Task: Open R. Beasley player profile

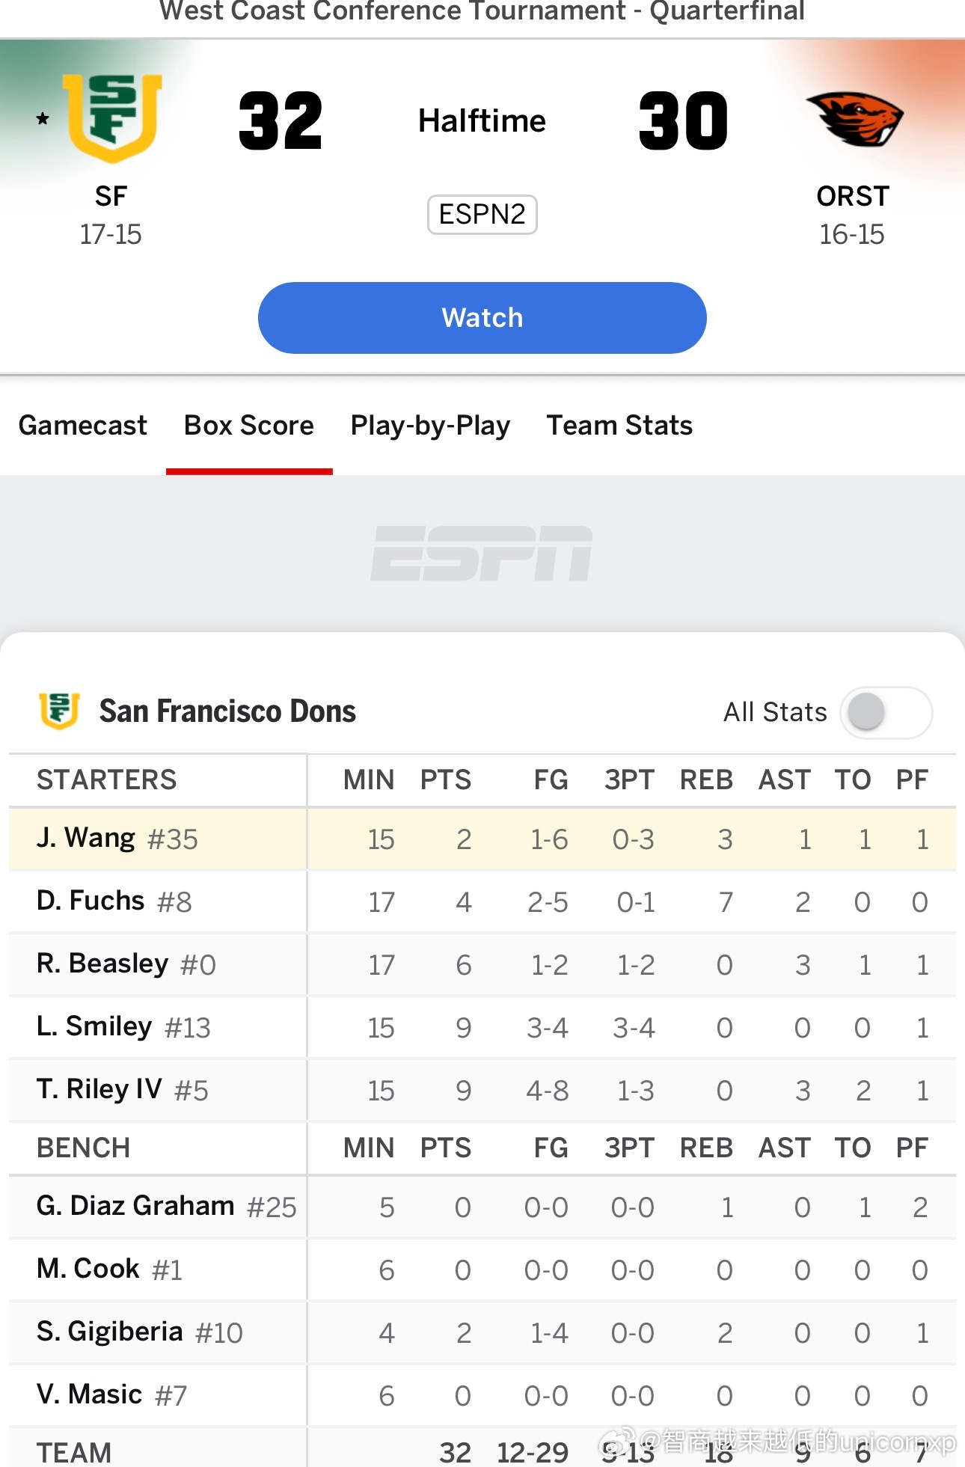Action: (x=102, y=964)
